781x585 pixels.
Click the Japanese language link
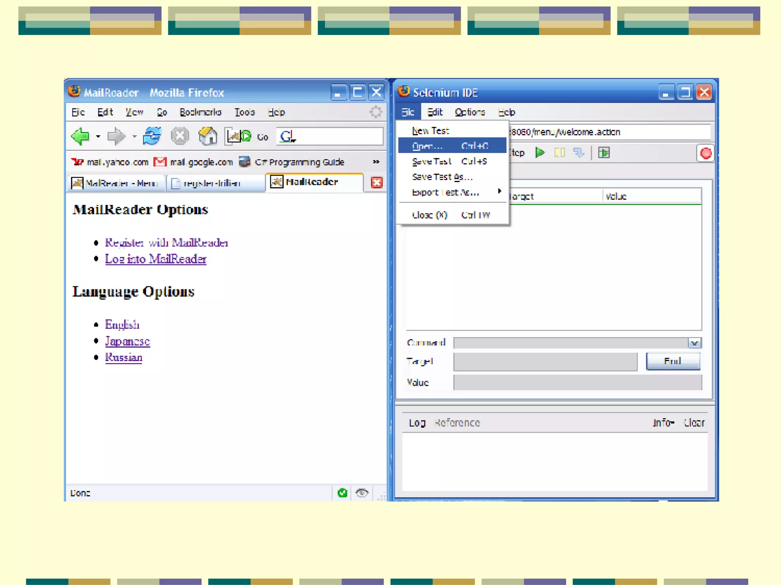[x=127, y=341]
